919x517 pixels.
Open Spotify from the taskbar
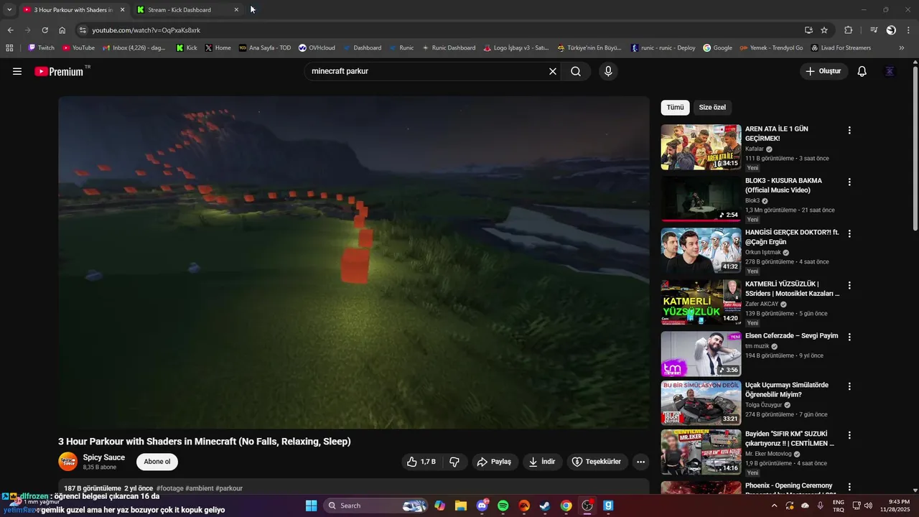[503, 506]
